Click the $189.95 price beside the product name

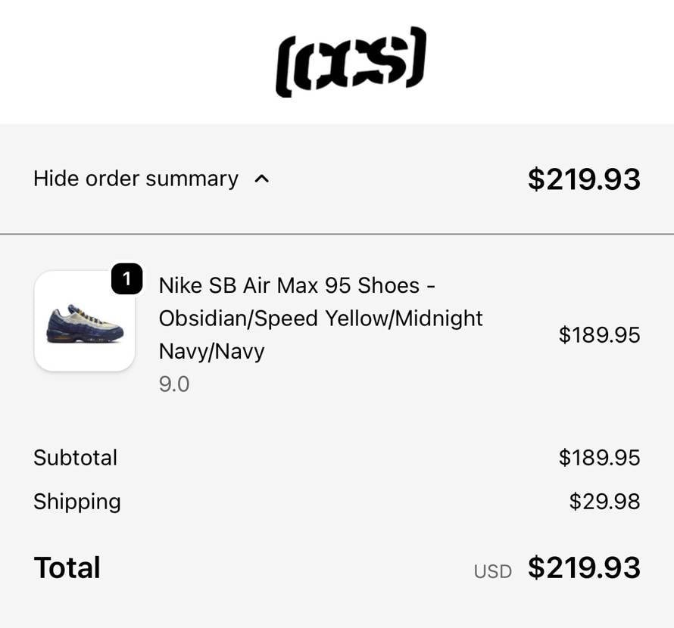[x=599, y=334]
